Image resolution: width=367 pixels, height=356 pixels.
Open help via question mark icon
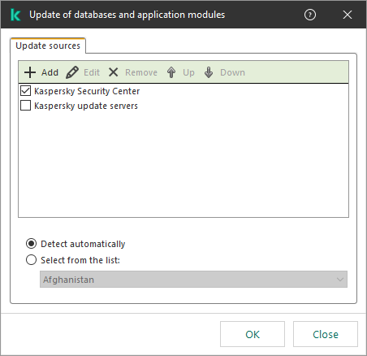(x=310, y=15)
